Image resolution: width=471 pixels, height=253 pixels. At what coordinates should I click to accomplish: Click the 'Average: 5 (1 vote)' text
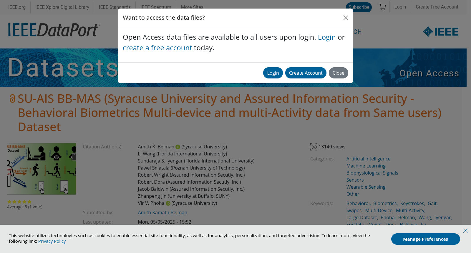(x=25, y=207)
